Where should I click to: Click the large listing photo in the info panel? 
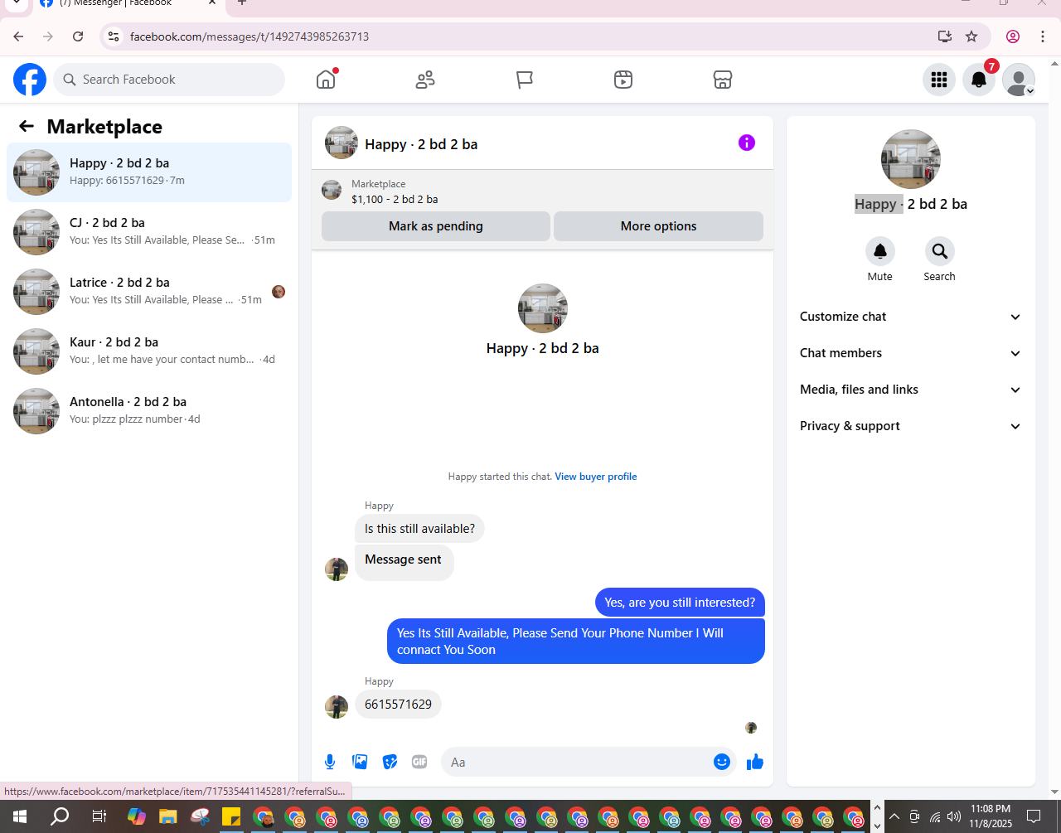pos(911,159)
